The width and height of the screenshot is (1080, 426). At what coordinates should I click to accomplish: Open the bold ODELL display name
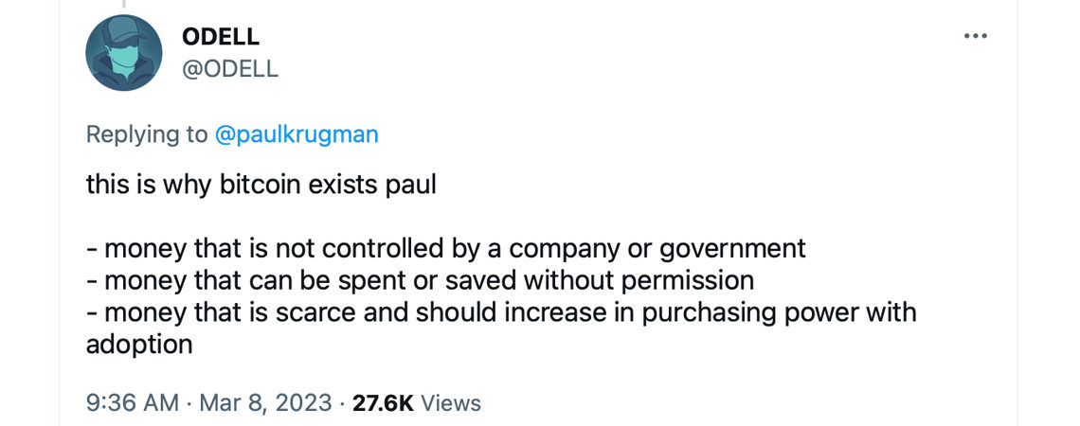(x=220, y=37)
